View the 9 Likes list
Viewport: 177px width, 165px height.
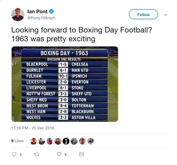coord(17,141)
